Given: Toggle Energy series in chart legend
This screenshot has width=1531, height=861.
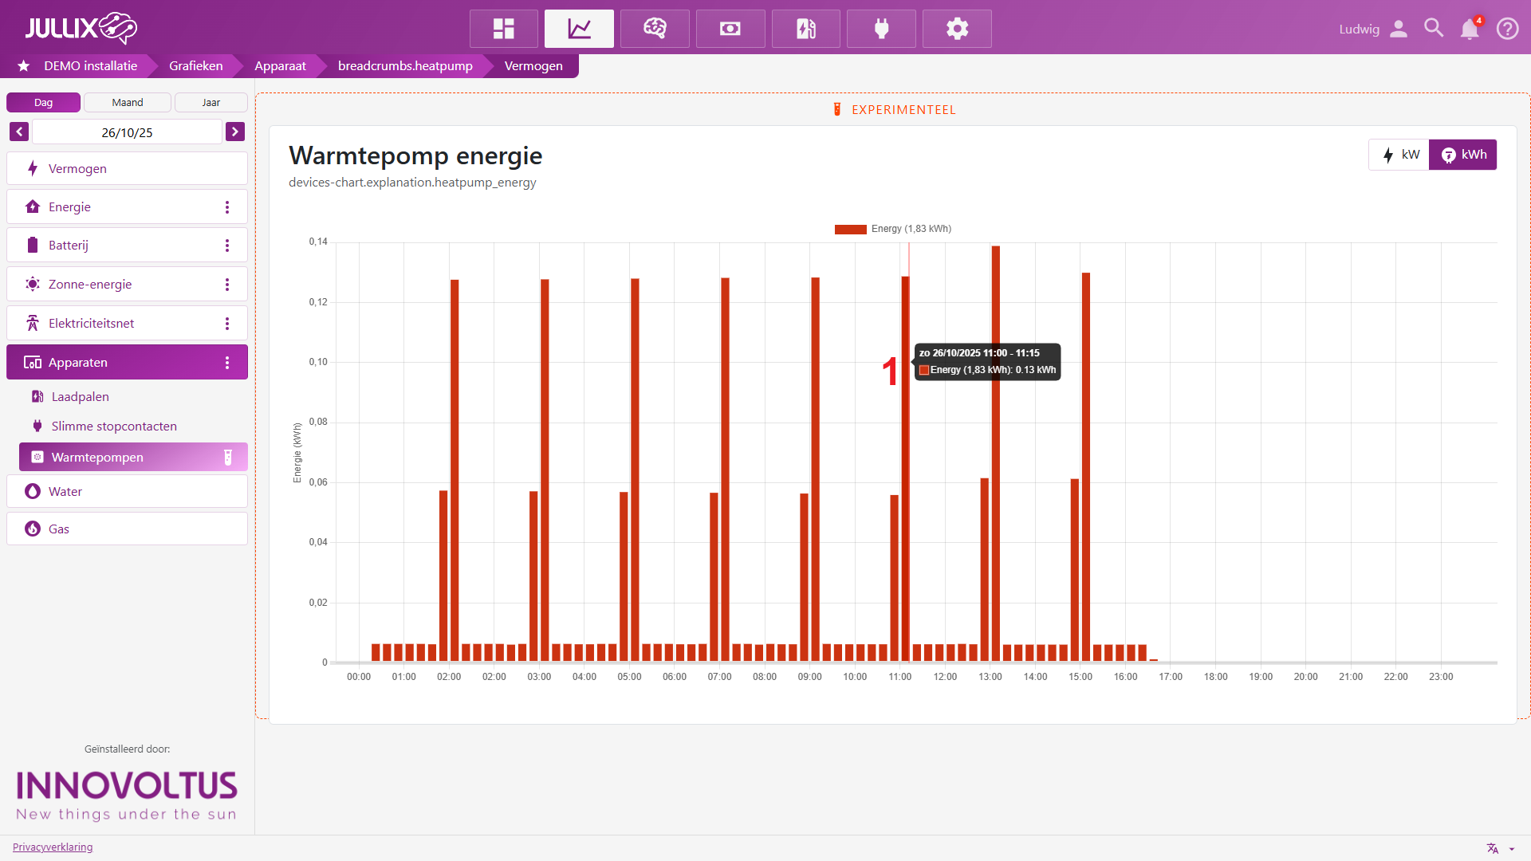Looking at the screenshot, I should coord(892,229).
